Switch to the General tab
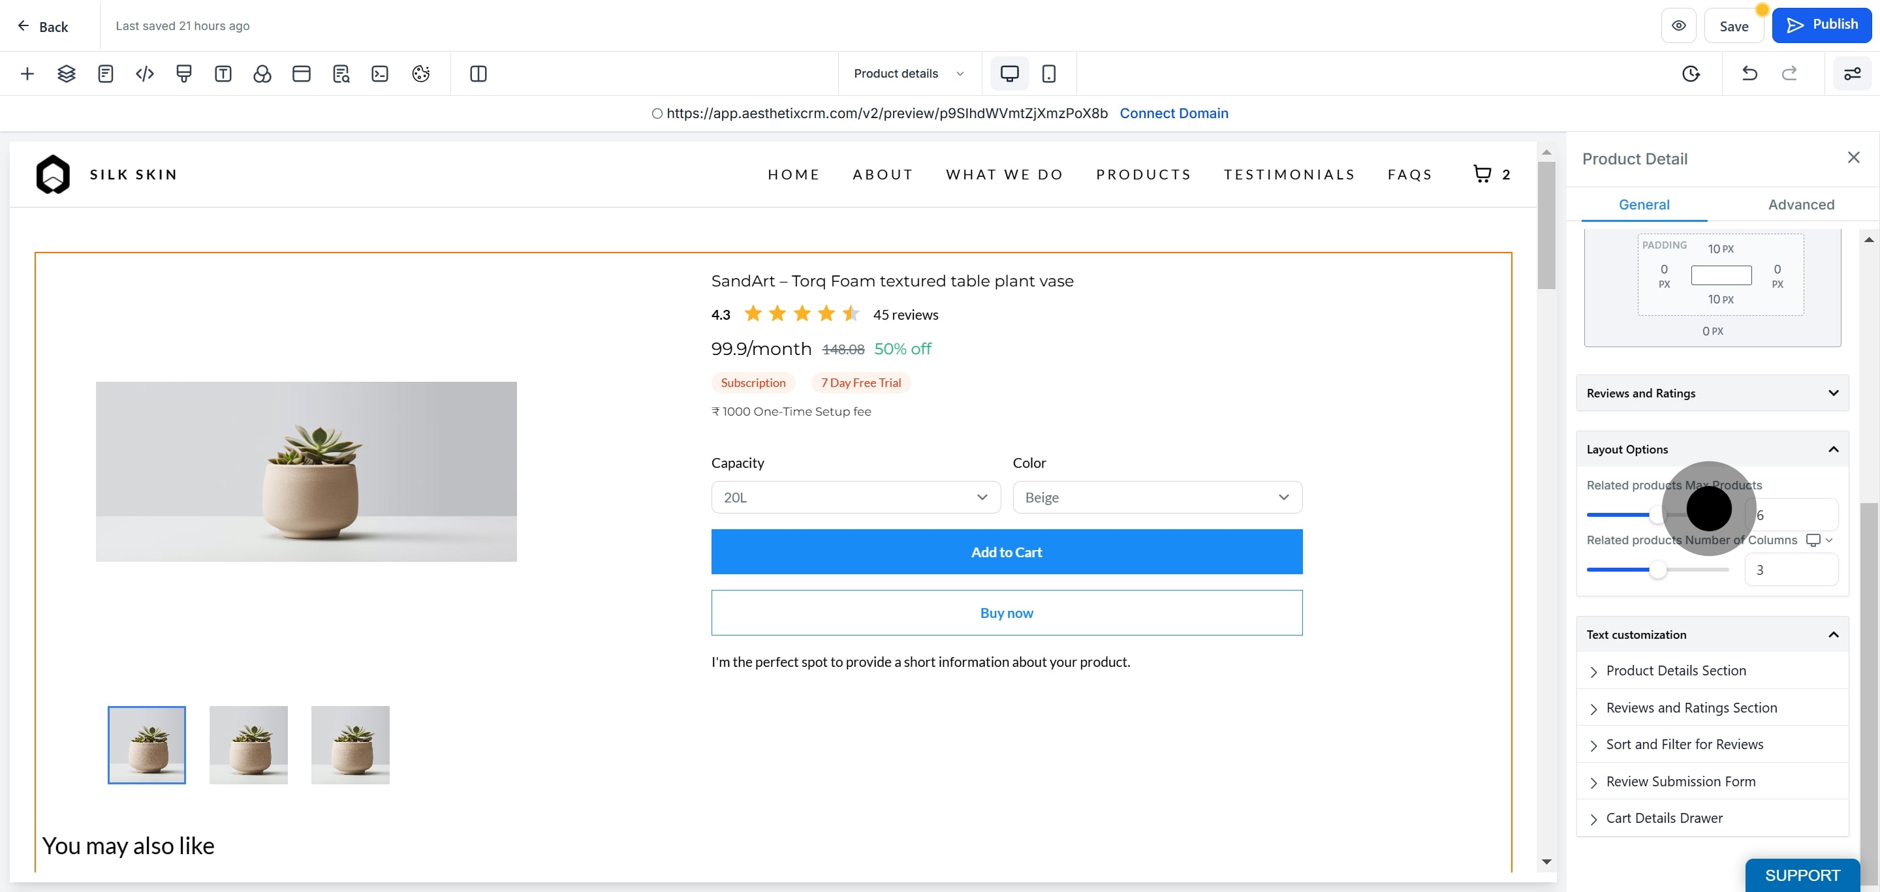The width and height of the screenshot is (1880, 892). [x=1644, y=205]
